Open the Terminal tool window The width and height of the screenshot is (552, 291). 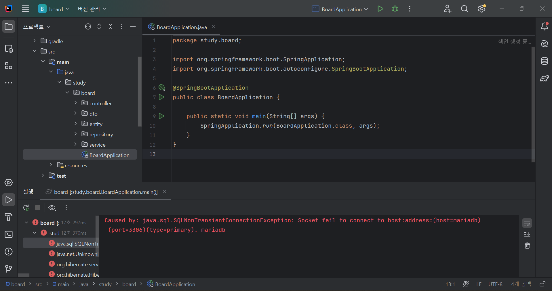click(9, 234)
